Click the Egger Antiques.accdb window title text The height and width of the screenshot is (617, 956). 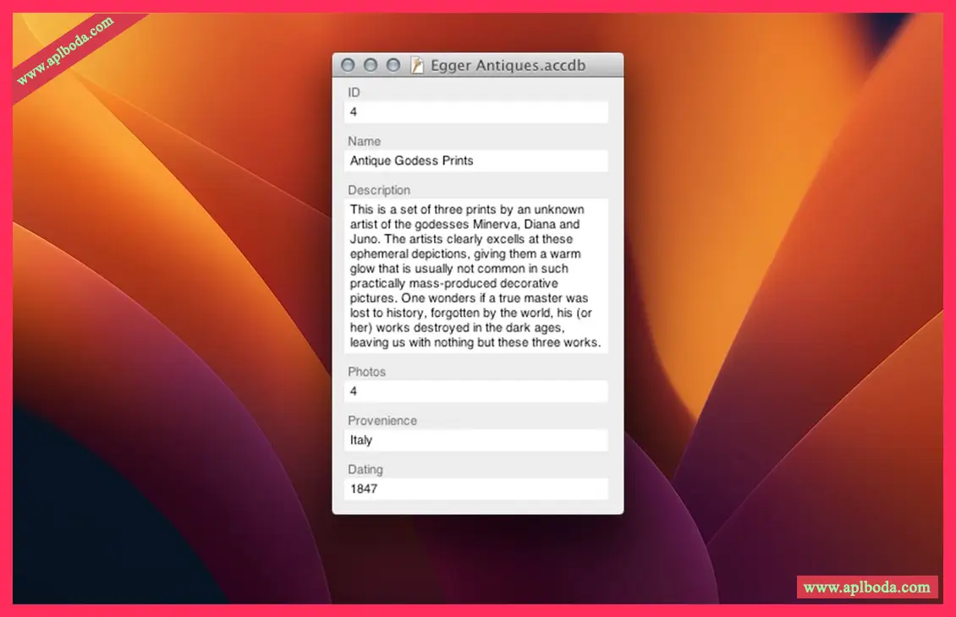pyautogui.click(x=508, y=65)
